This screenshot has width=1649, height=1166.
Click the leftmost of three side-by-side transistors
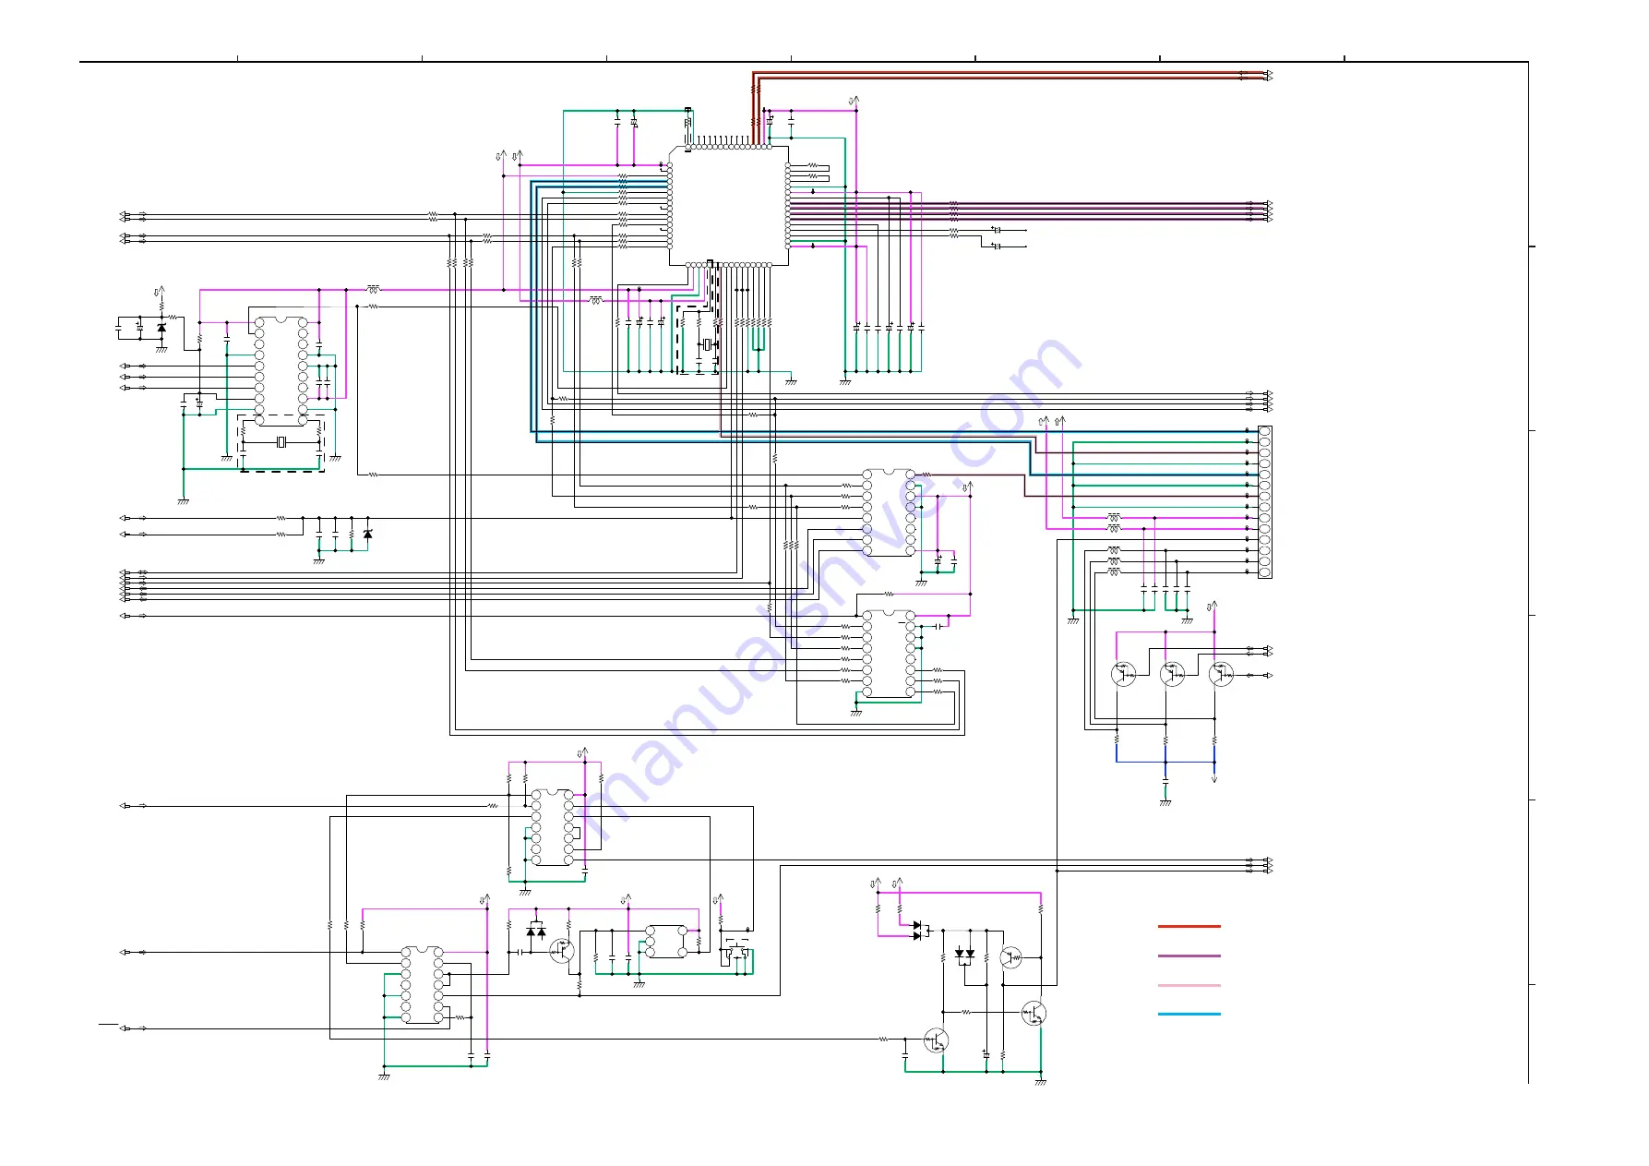[x=1123, y=674]
